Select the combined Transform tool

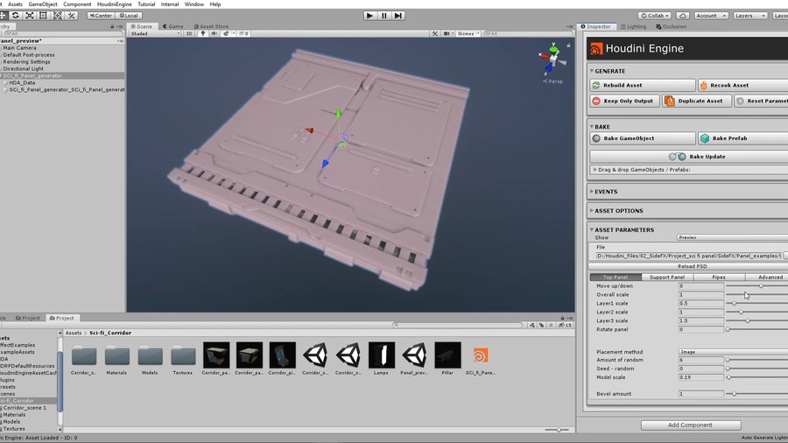click(57, 16)
